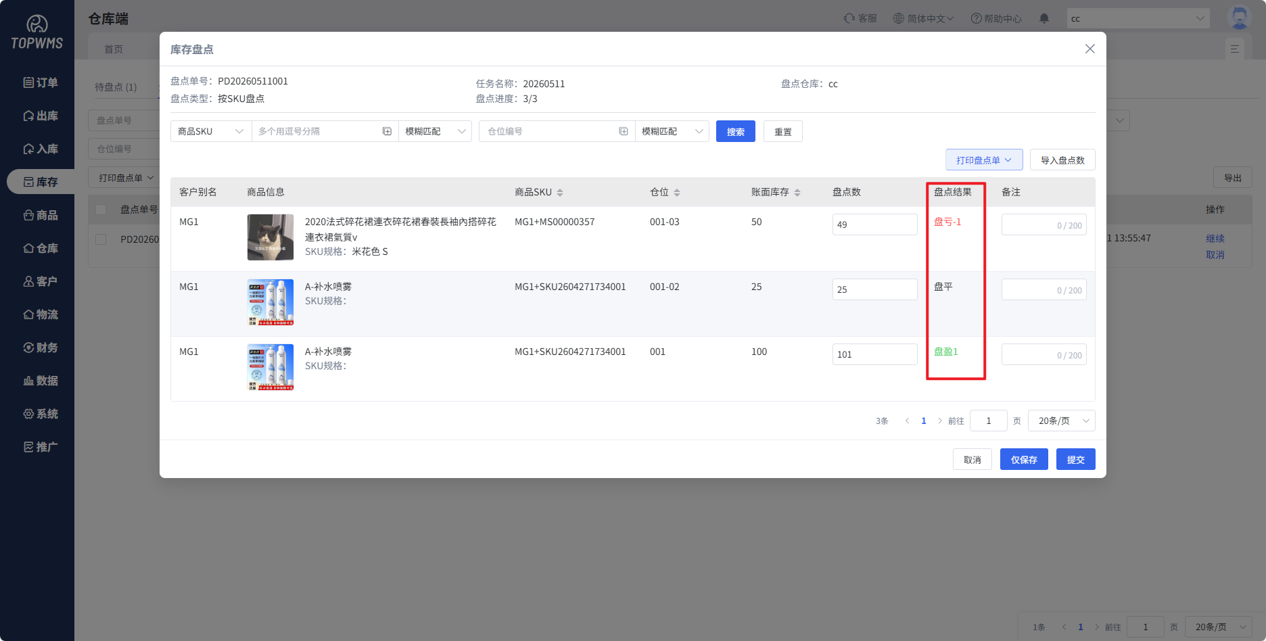Click spray thumbnail in 001-02 row
This screenshot has width=1266, height=641.
[x=271, y=302]
